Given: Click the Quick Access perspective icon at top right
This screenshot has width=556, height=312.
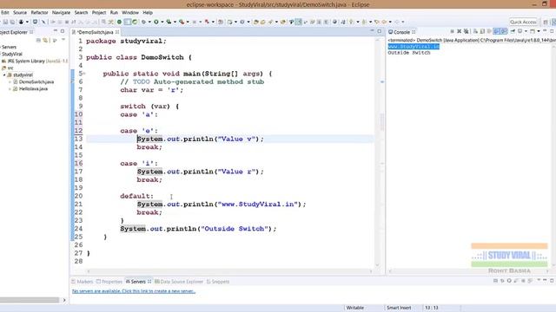Looking at the screenshot, I should [546, 22].
